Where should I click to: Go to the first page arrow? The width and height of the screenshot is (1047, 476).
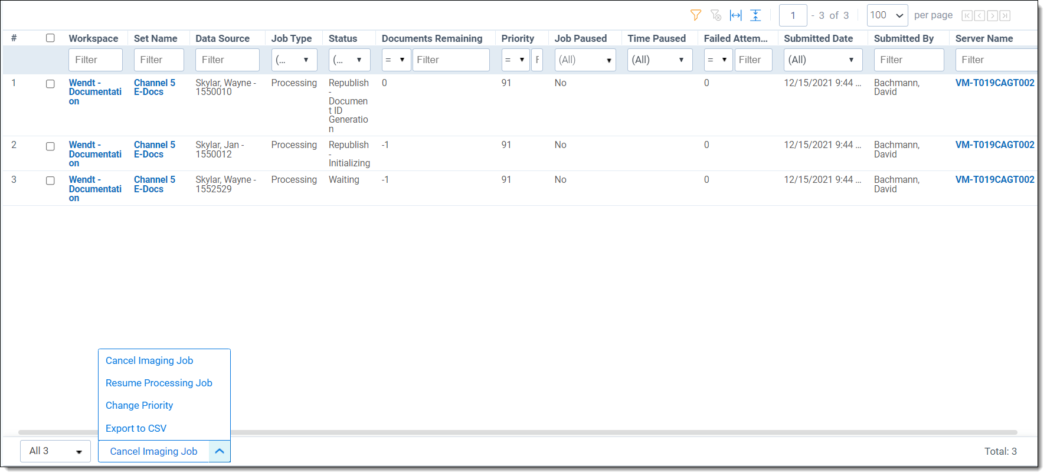click(x=967, y=16)
